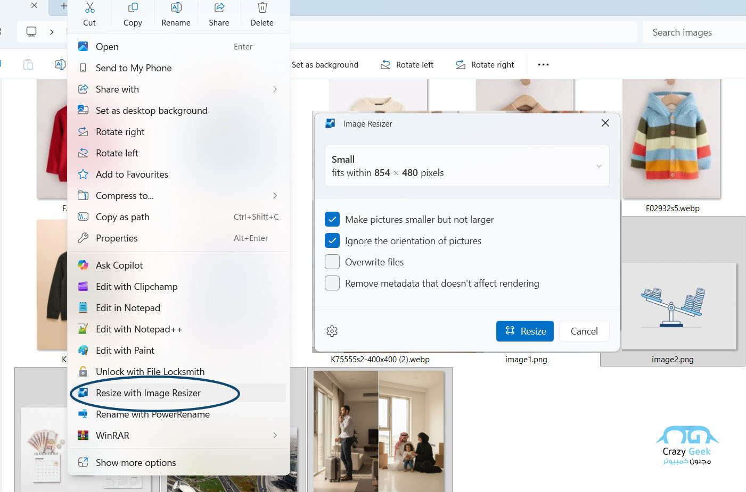Click the Copy icon at menu top
The image size is (746, 492).
pyautogui.click(x=133, y=9)
